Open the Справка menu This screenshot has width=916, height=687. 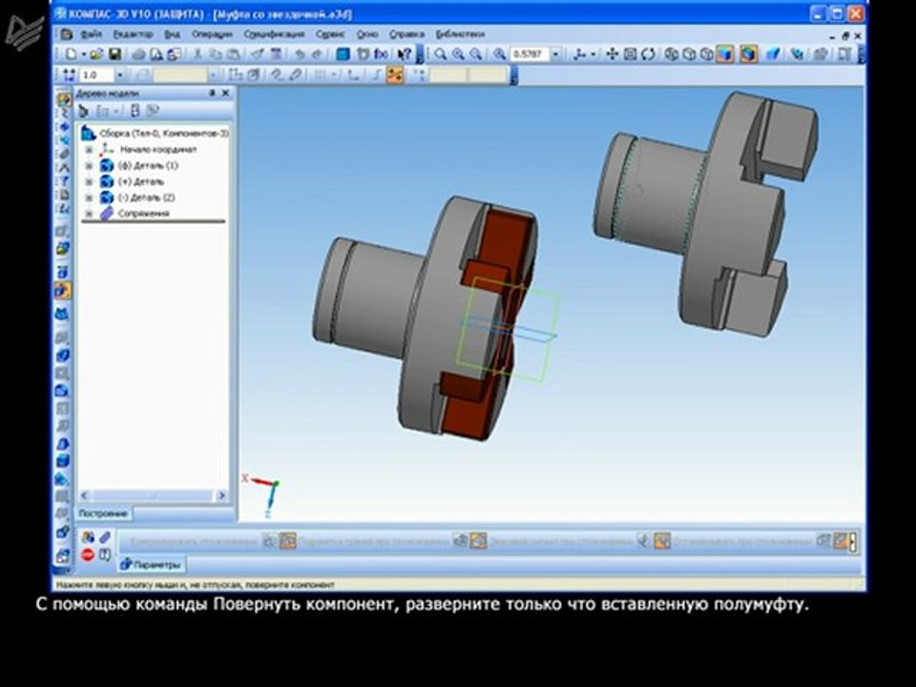(406, 34)
